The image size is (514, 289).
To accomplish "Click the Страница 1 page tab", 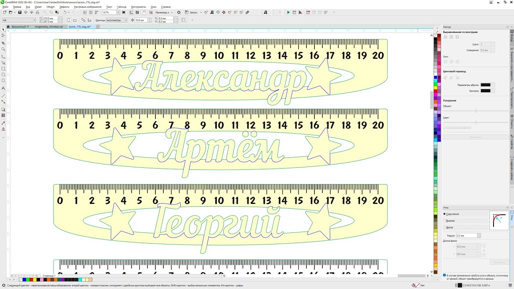I will click(x=49, y=276).
